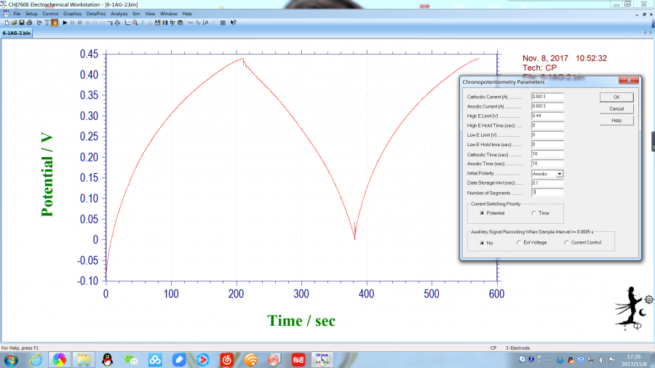
Task: Open the Graphics menu
Action: point(72,14)
